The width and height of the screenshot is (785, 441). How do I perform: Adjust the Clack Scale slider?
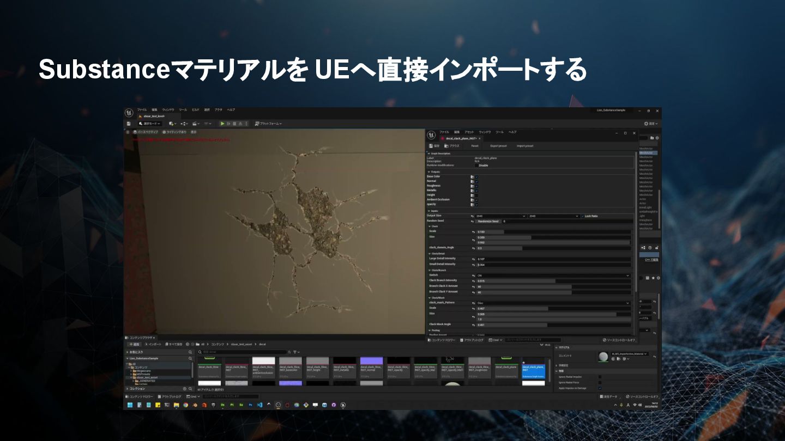[x=553, y=232]
